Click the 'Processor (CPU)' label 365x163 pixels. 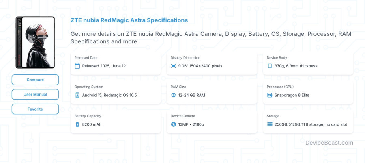click(x=280, y=87)
